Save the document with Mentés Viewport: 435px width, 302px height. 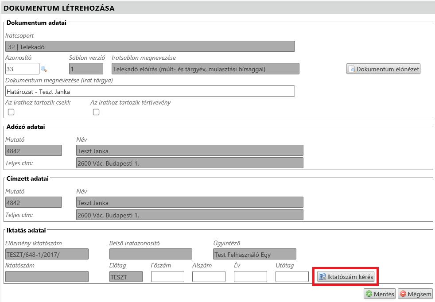click(380, 294)
